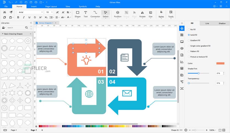Image resolution: width=230 pixels, height=133 pixels.
Task: Toggle Underline formatting
Action: click(29, 17)
